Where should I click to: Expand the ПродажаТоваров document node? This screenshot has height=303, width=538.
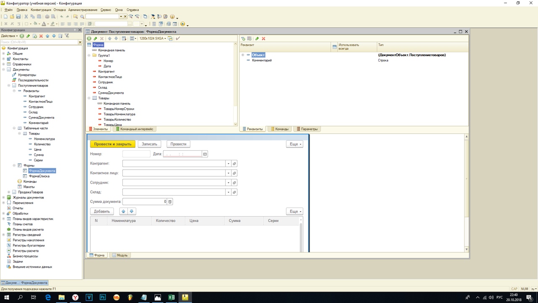[x=9, y=192]
